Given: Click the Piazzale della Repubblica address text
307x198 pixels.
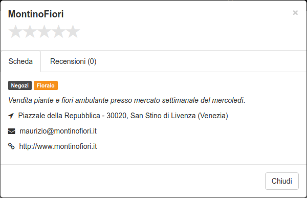Looking at the screenshot, I should click(59, 116).
